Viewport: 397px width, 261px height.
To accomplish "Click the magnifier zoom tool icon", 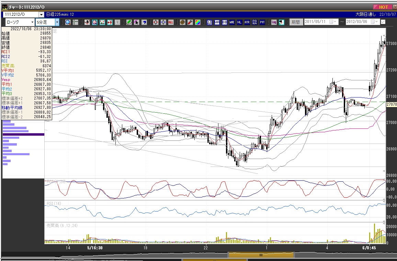I will click(68, 22).
